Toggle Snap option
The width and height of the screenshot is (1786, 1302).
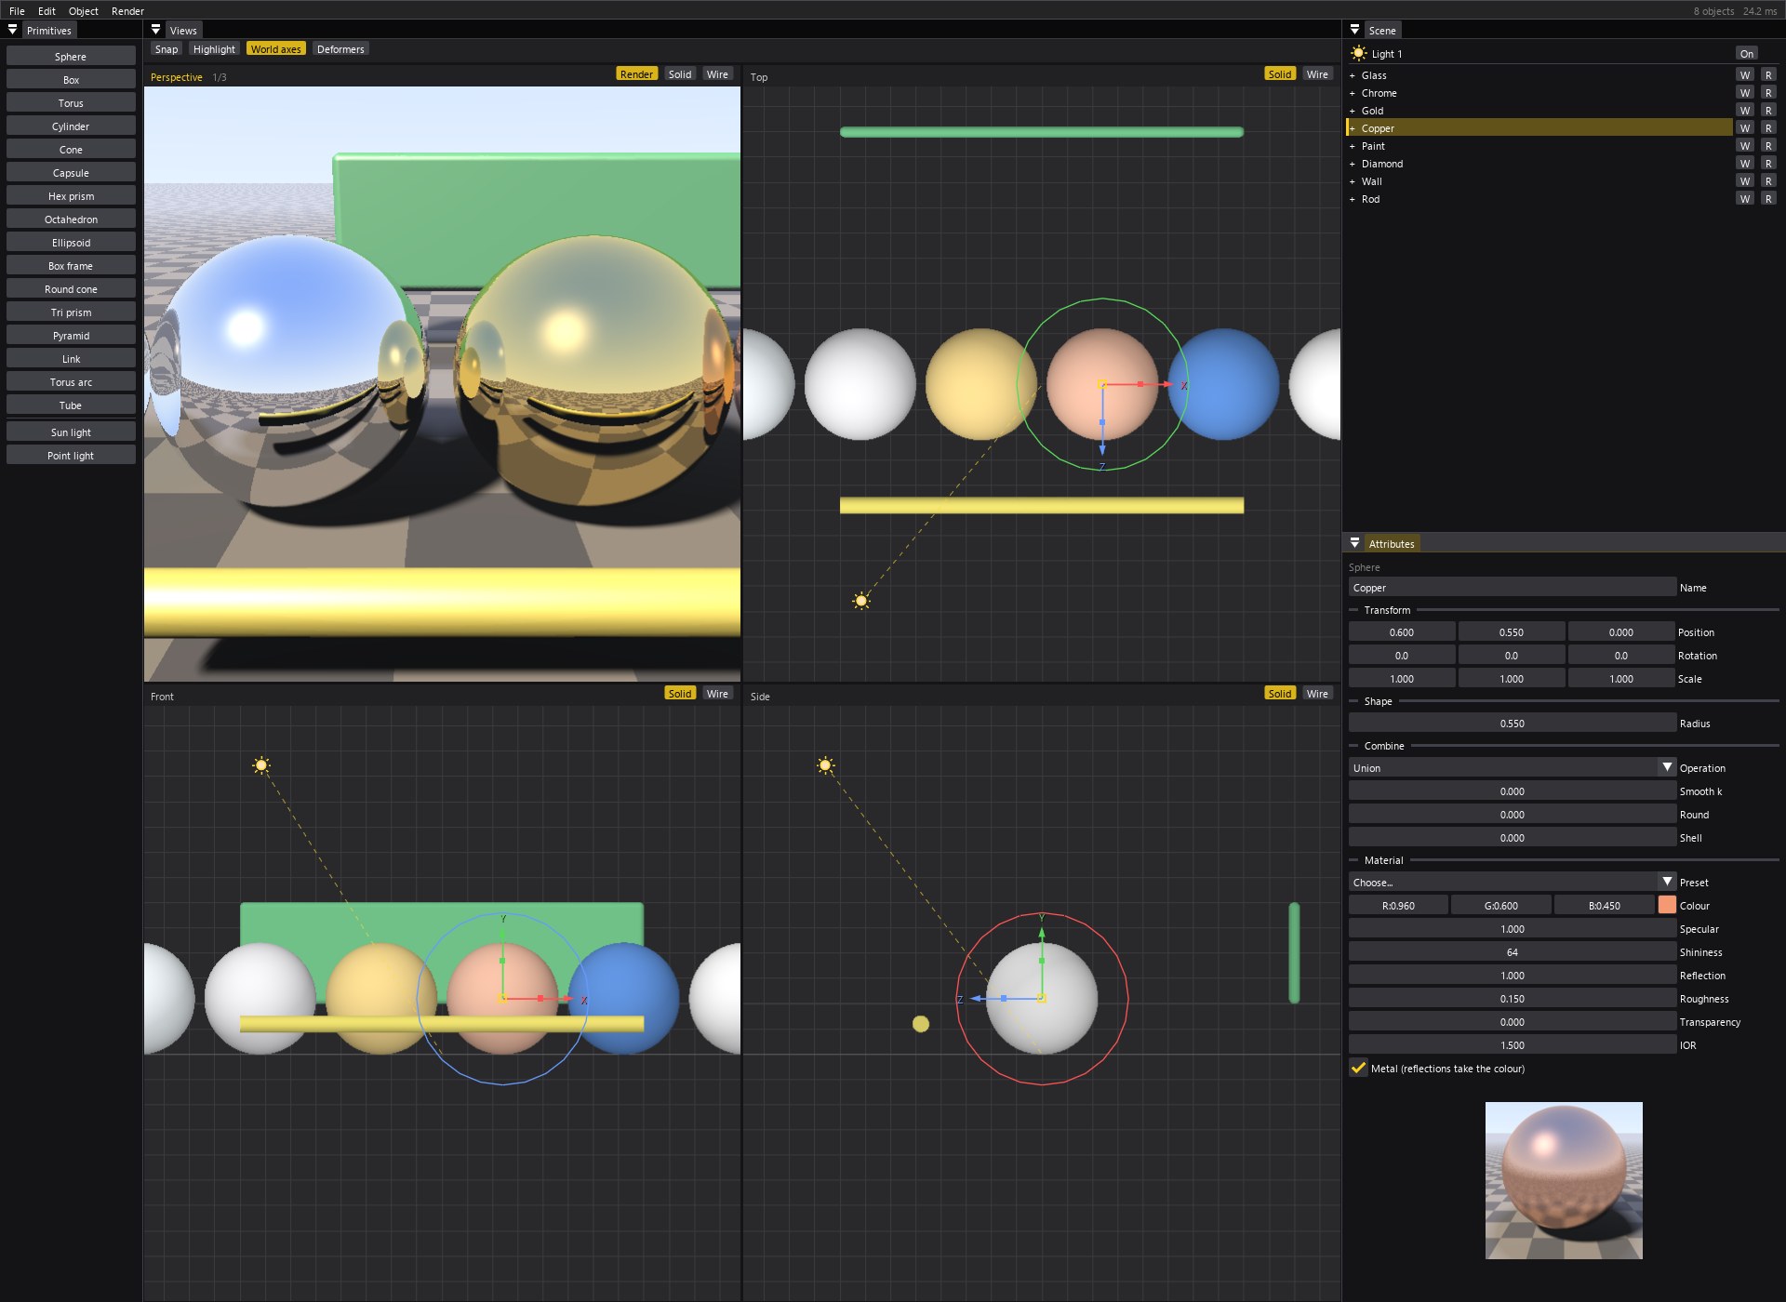(x=167, y=49)
